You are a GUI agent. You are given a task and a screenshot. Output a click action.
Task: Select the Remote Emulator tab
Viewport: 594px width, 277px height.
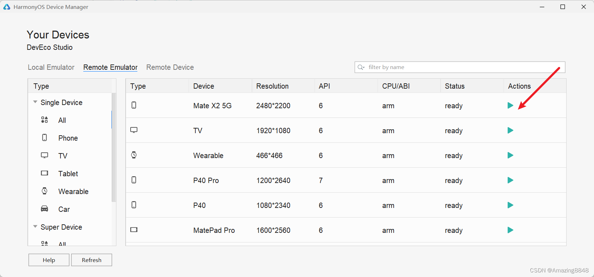click(110, 67)
